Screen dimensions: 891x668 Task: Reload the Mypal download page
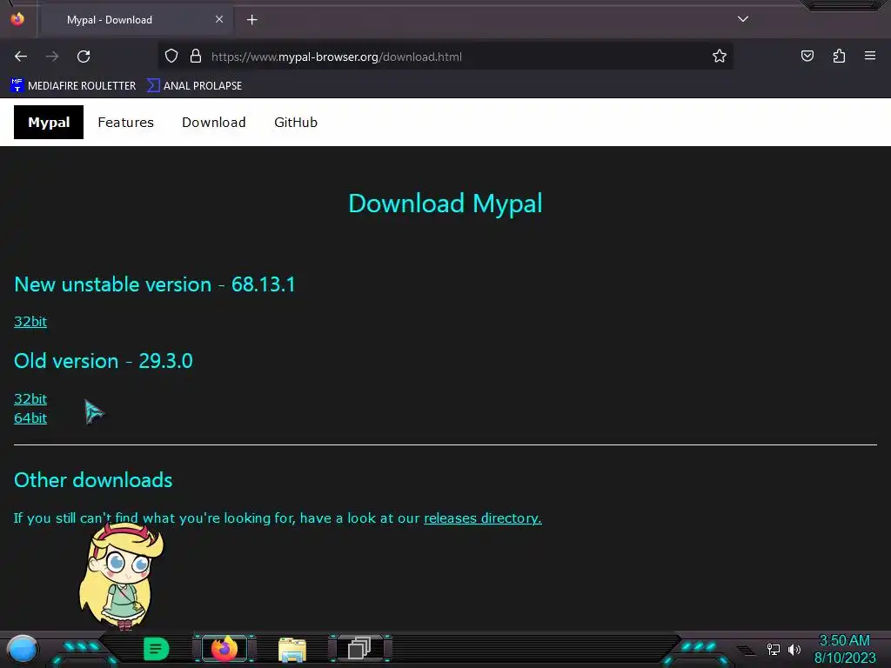(x=84, y=57)
